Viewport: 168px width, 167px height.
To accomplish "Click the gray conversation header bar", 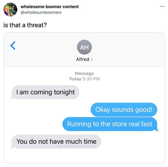I will 84,50.
